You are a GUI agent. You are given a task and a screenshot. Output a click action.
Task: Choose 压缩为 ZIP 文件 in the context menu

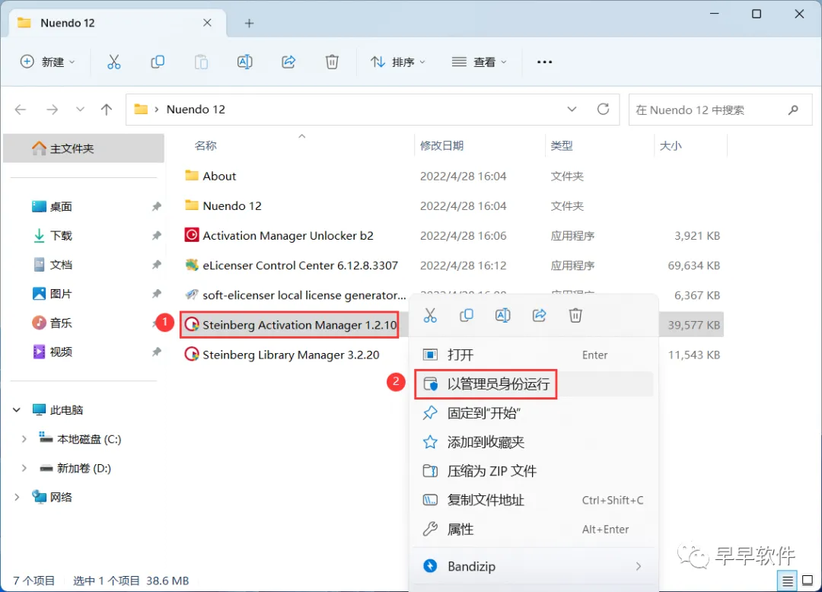[x=533, y=471]
